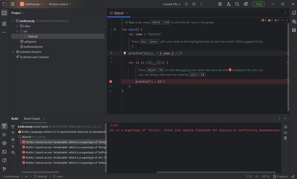The height and width of the screenshot is (179, 297).
Task: Expand the .idea folder
Action: [x=17, y=26]
